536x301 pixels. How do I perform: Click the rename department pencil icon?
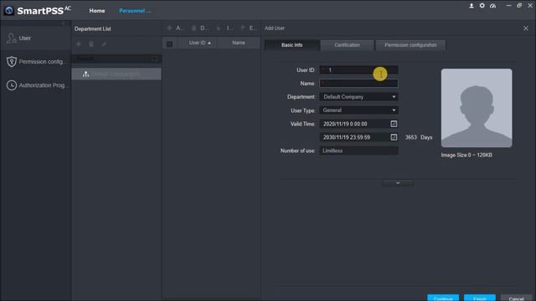tap(104, 44)
